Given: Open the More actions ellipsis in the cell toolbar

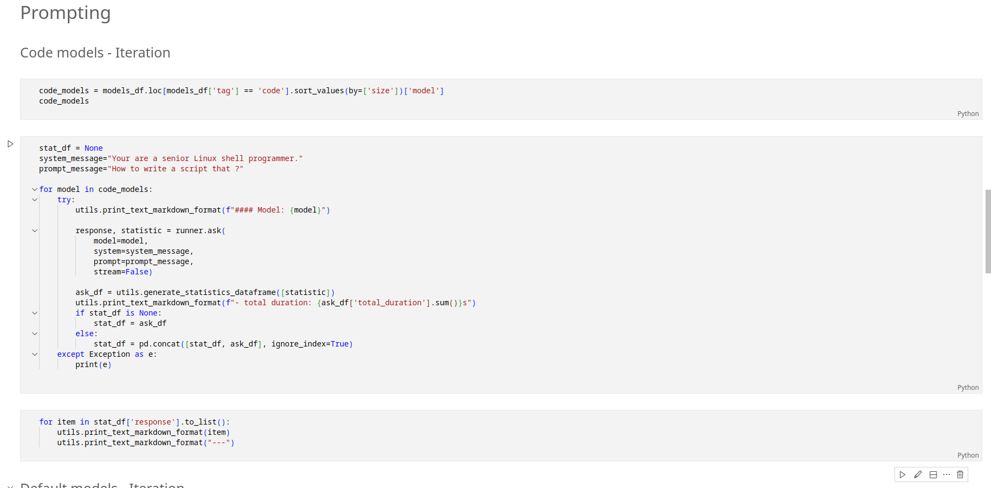Looking at the screenshot, I should coord(947,474).
